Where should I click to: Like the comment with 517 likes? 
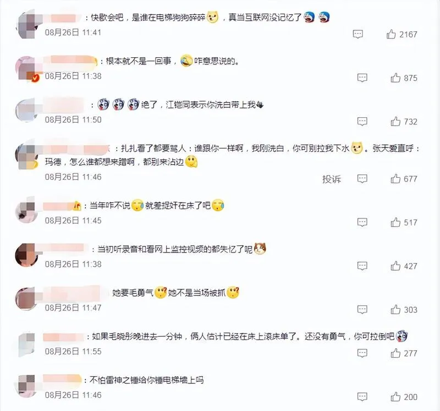tap(395, 222)
